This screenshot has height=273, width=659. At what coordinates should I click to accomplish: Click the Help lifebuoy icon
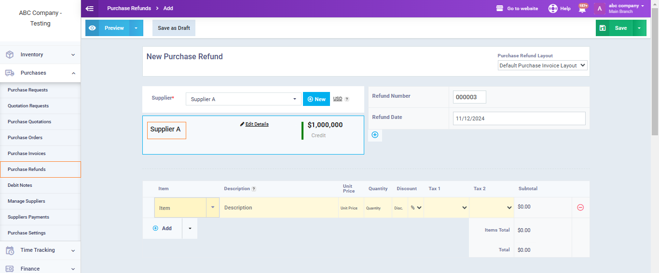click(553, 9)
